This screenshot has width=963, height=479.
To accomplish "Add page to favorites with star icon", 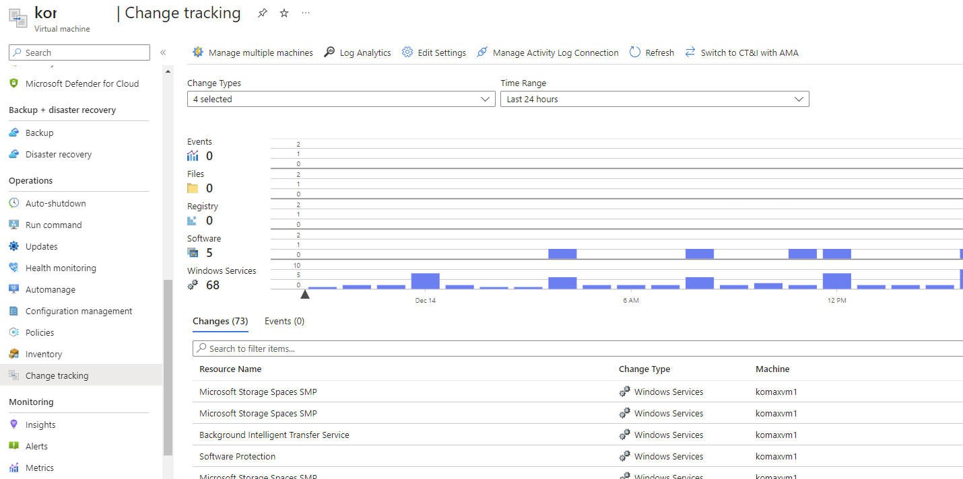I will coord(284,13).
